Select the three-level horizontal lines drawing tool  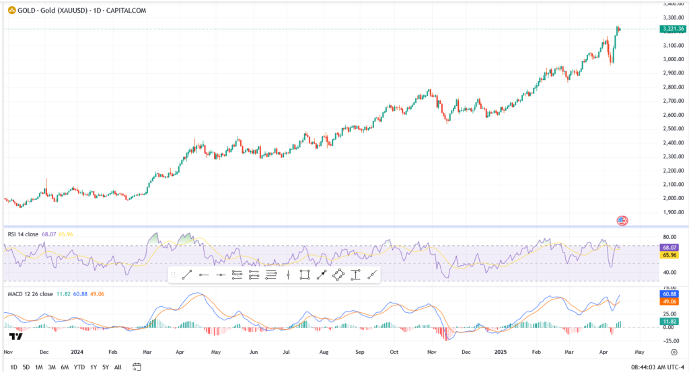pyautogui.click(x=271, y=275)
